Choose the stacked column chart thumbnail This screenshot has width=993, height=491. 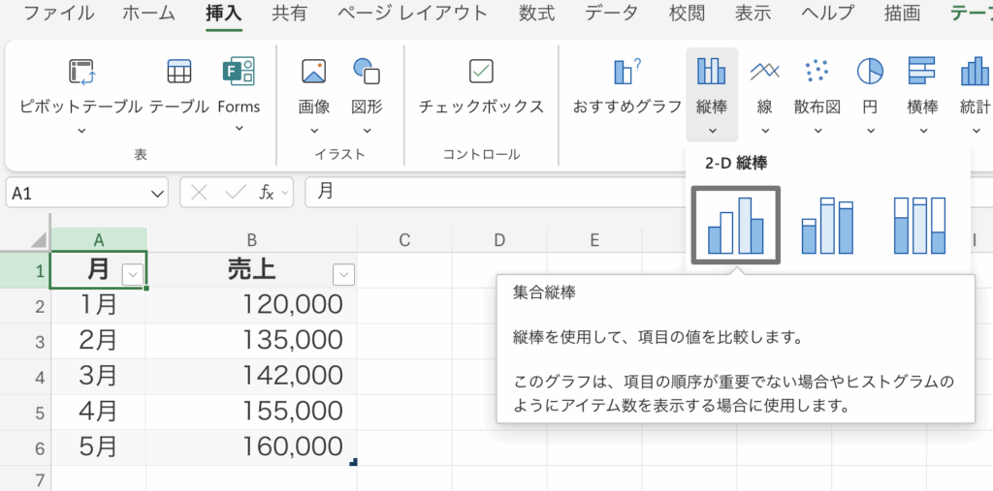pyautogui.click(x=826, y=226)
